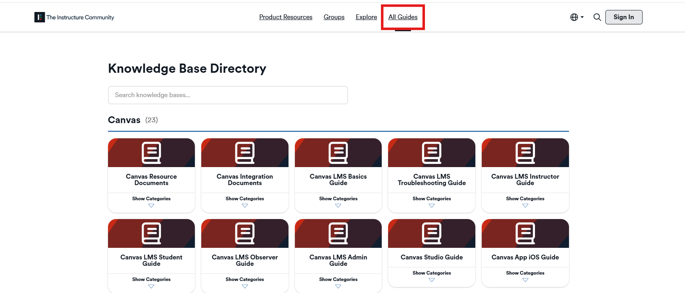This screenshot has height=293, width=685.
Task: Open the Canvas Studio Guide title link
Action: click(x=432, y=257)
